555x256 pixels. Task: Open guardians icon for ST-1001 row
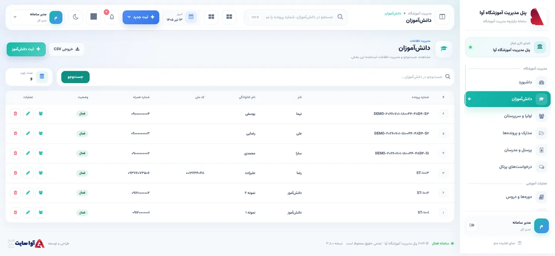point(41,212)
